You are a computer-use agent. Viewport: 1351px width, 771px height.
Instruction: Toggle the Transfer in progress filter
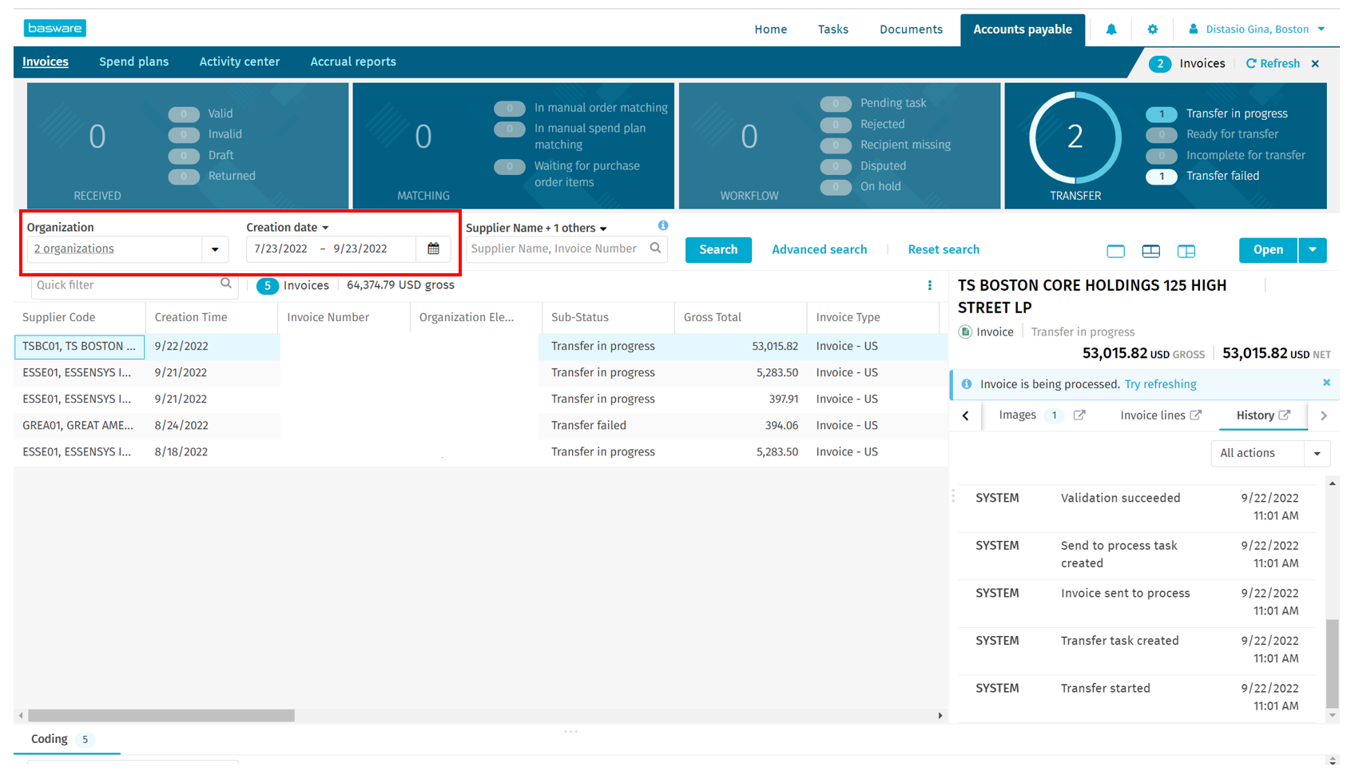[1162, 114]
